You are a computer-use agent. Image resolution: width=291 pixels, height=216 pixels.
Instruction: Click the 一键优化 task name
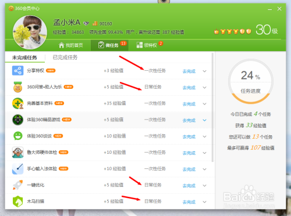[36, 185]
